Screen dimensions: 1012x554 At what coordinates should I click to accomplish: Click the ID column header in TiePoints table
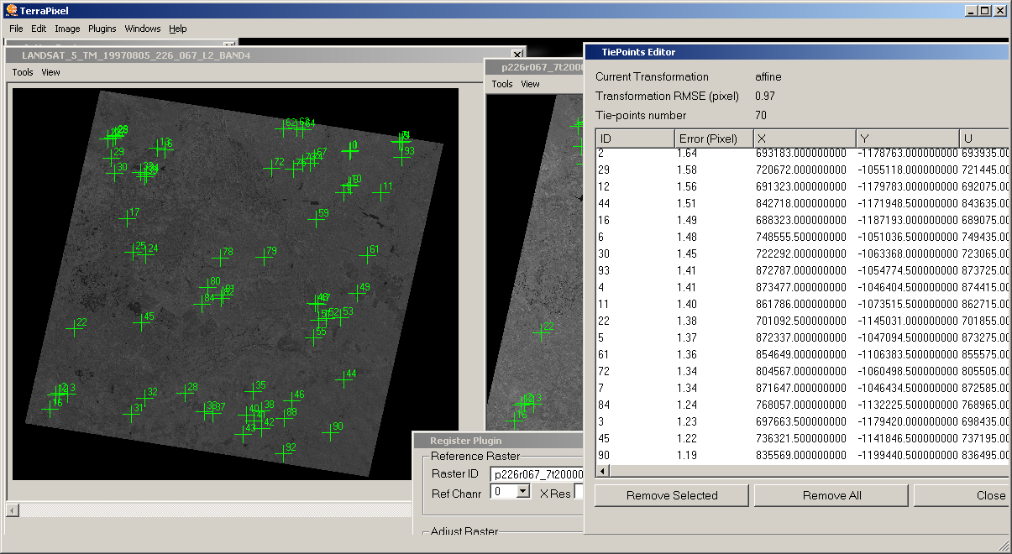pyautogui.click(x=634, y=138)
